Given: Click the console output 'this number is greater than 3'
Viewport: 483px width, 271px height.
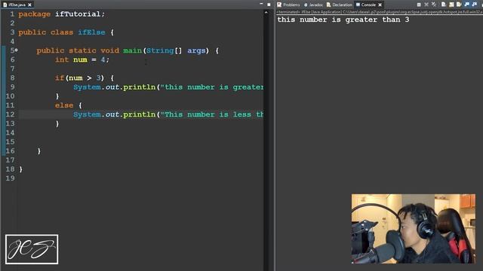Looking at the screenshot, I should (x=343, y=20).
